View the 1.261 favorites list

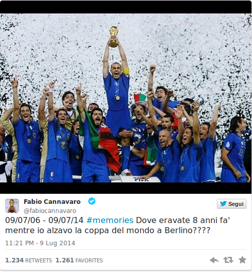[79, 260]
